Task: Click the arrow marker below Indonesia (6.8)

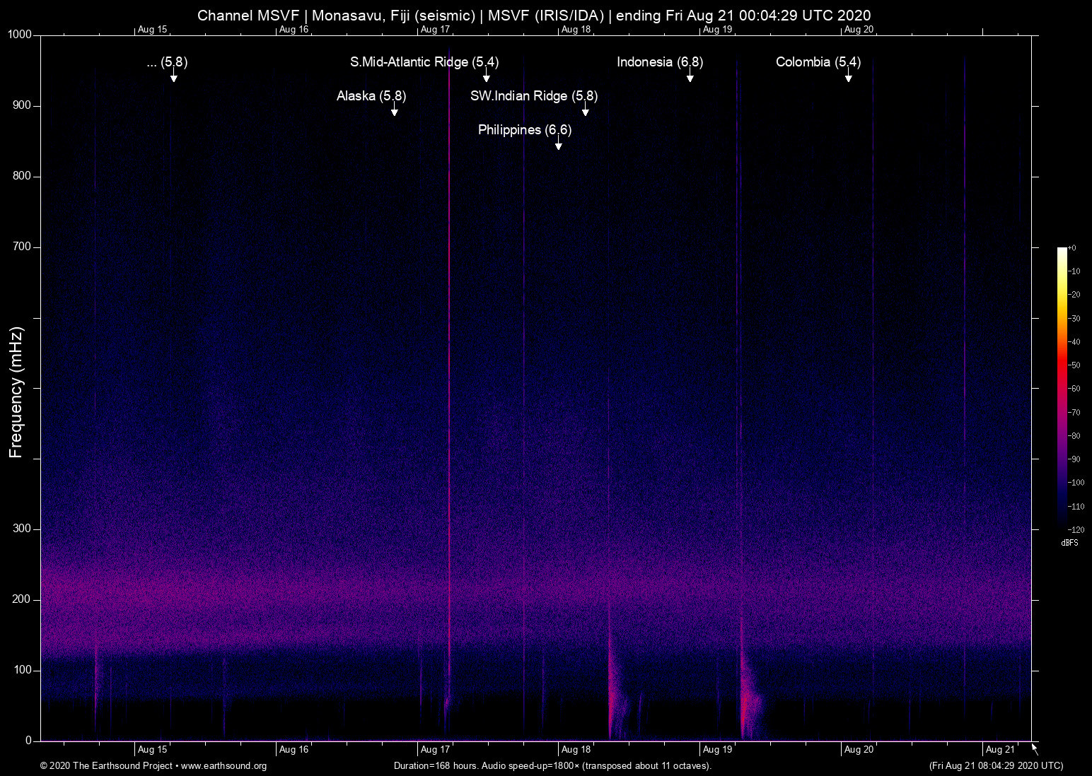Action: [690, 77]
